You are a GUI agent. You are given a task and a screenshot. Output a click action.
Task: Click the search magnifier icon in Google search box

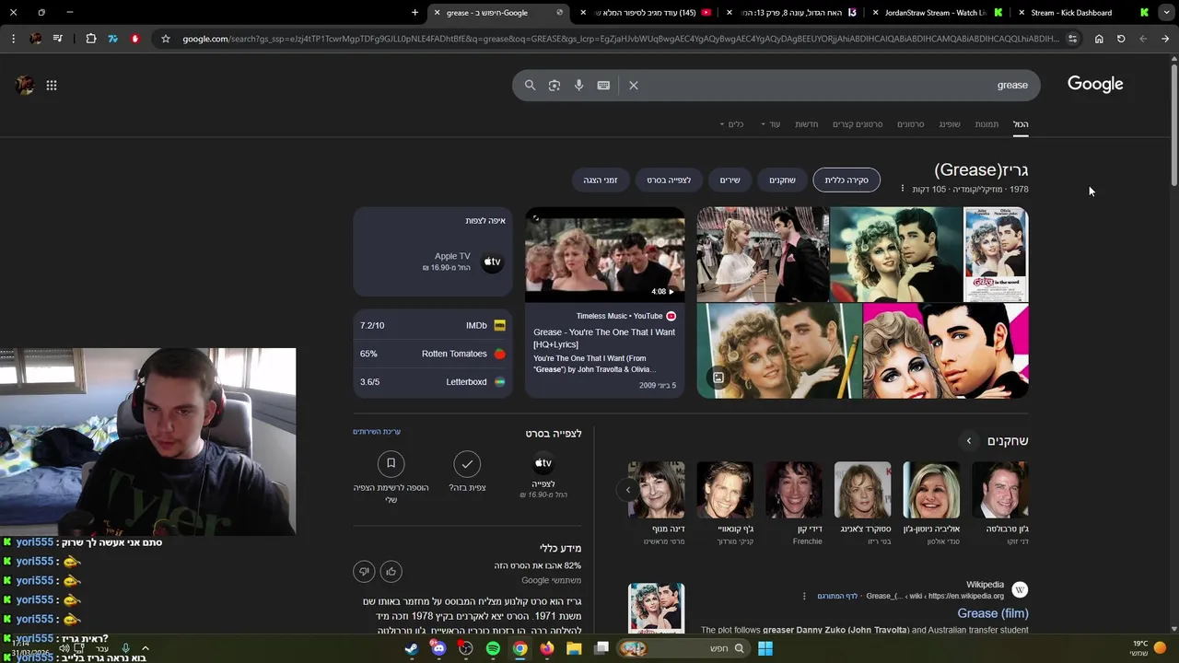click(530, 85)
